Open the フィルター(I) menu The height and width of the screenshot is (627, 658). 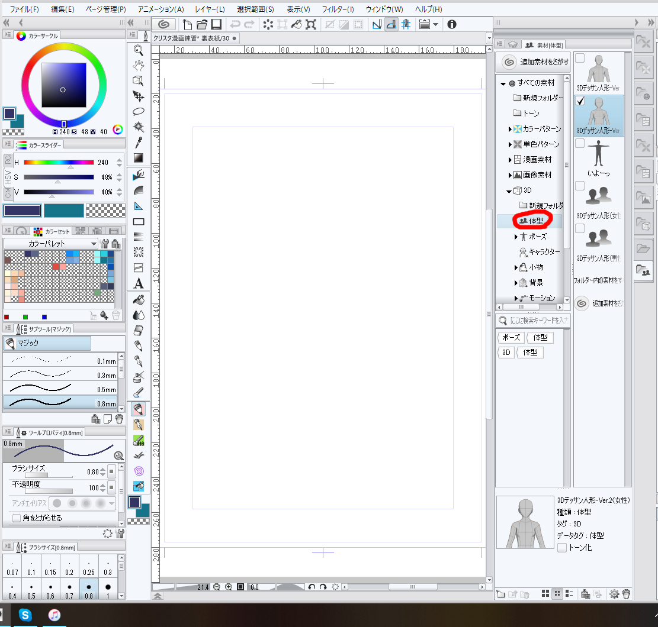[x=338, y=9]
